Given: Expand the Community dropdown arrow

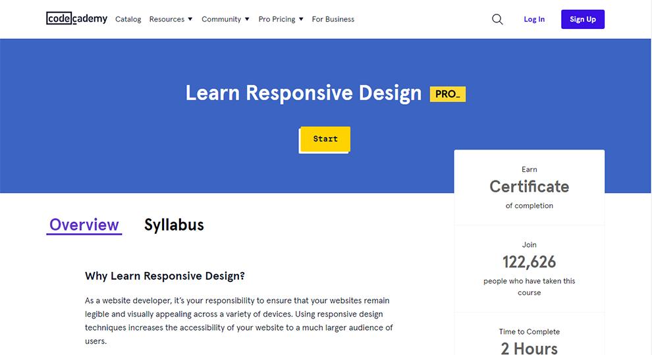Looking at the screenshot, I should click(247, 19).
